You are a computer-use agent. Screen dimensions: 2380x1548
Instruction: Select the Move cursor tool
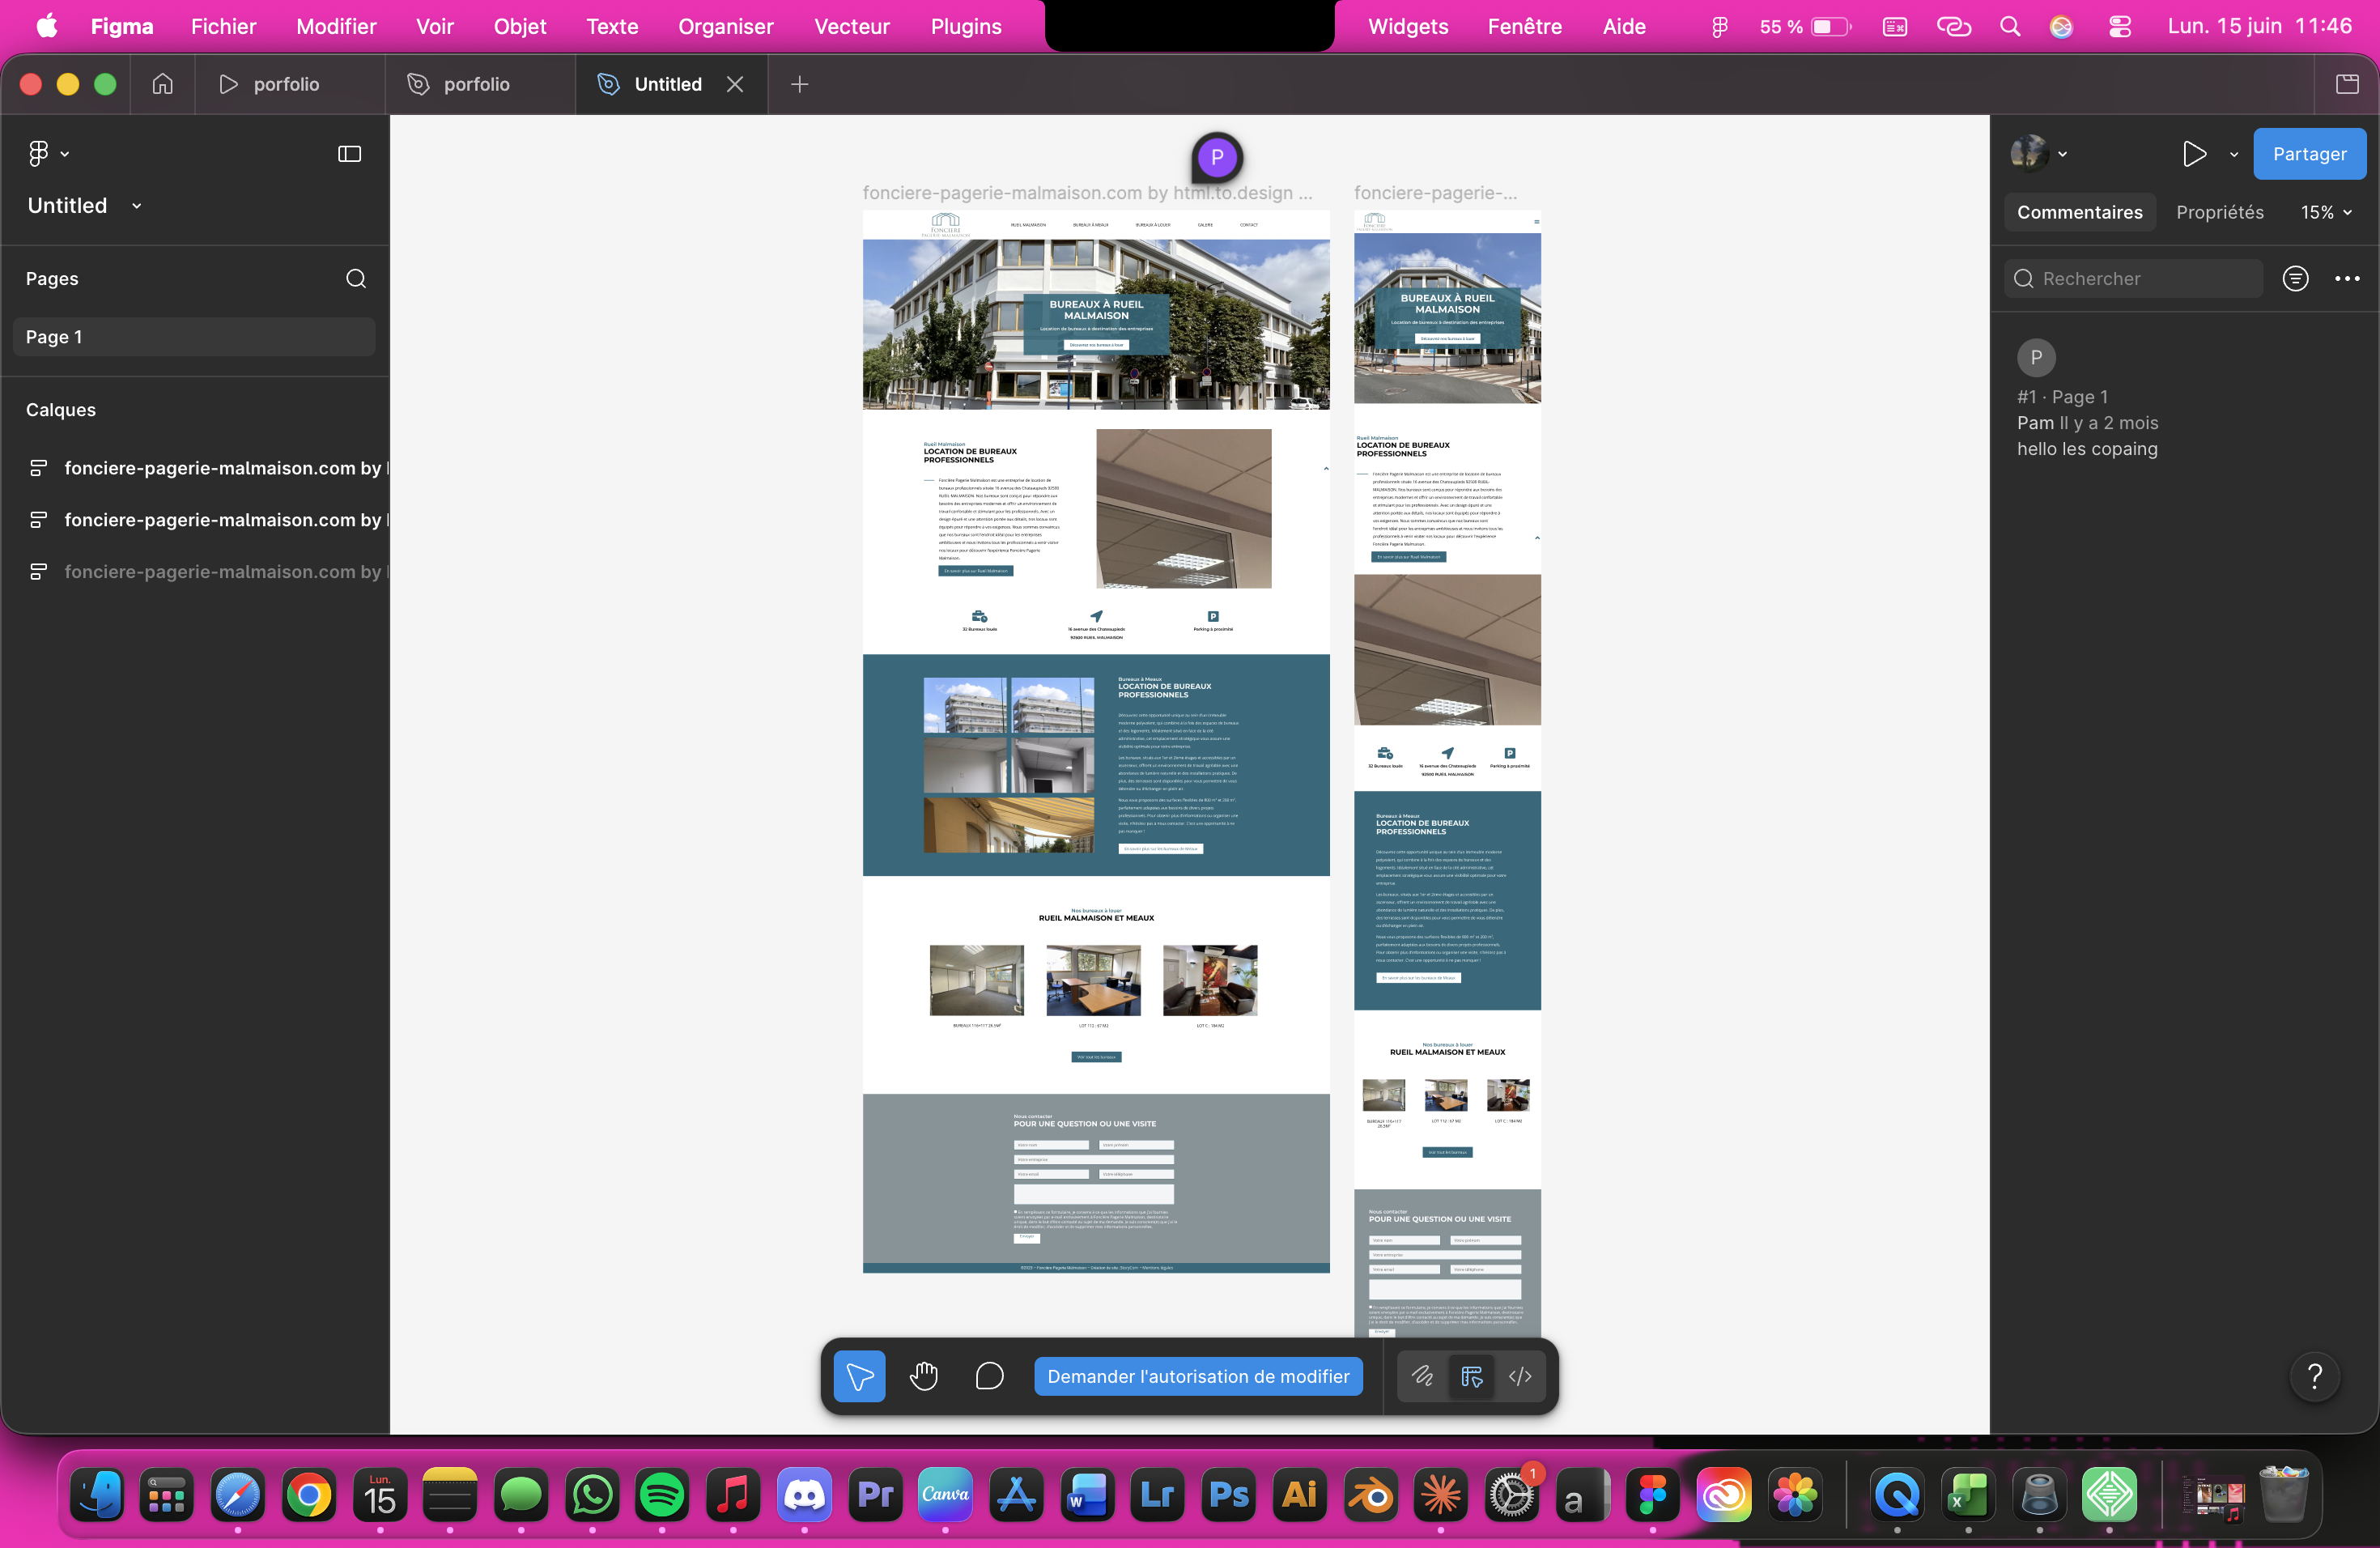(x=859, y=1376)
